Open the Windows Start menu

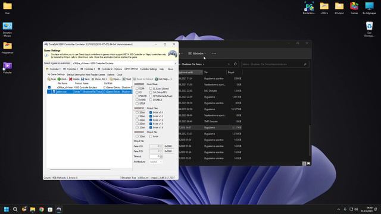pyautogui.click(x=7, y=209)
